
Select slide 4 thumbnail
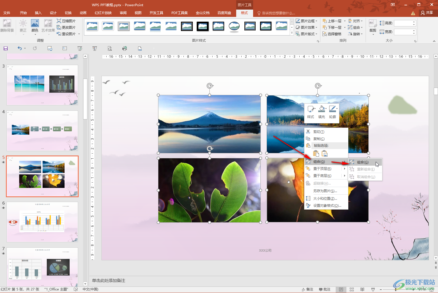42,130
